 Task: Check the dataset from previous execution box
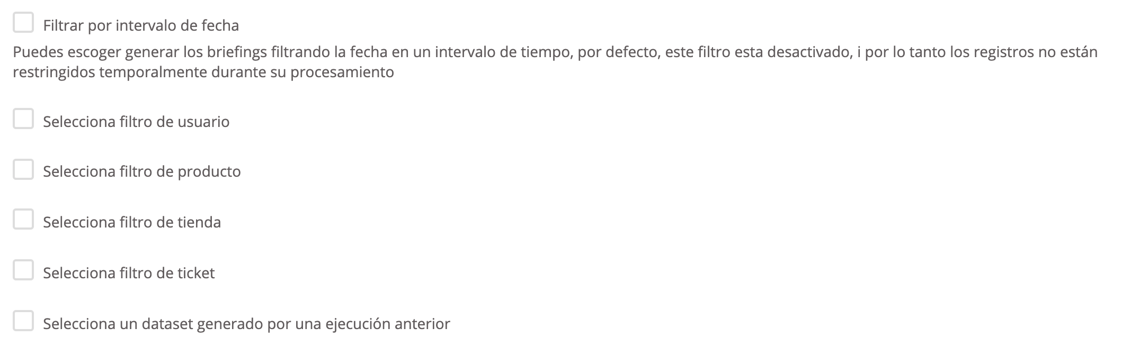(23, 321)
